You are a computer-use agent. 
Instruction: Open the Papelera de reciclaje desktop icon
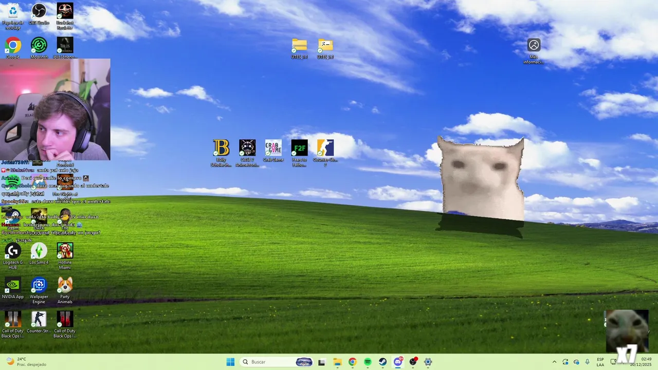[x=13, y=15]
